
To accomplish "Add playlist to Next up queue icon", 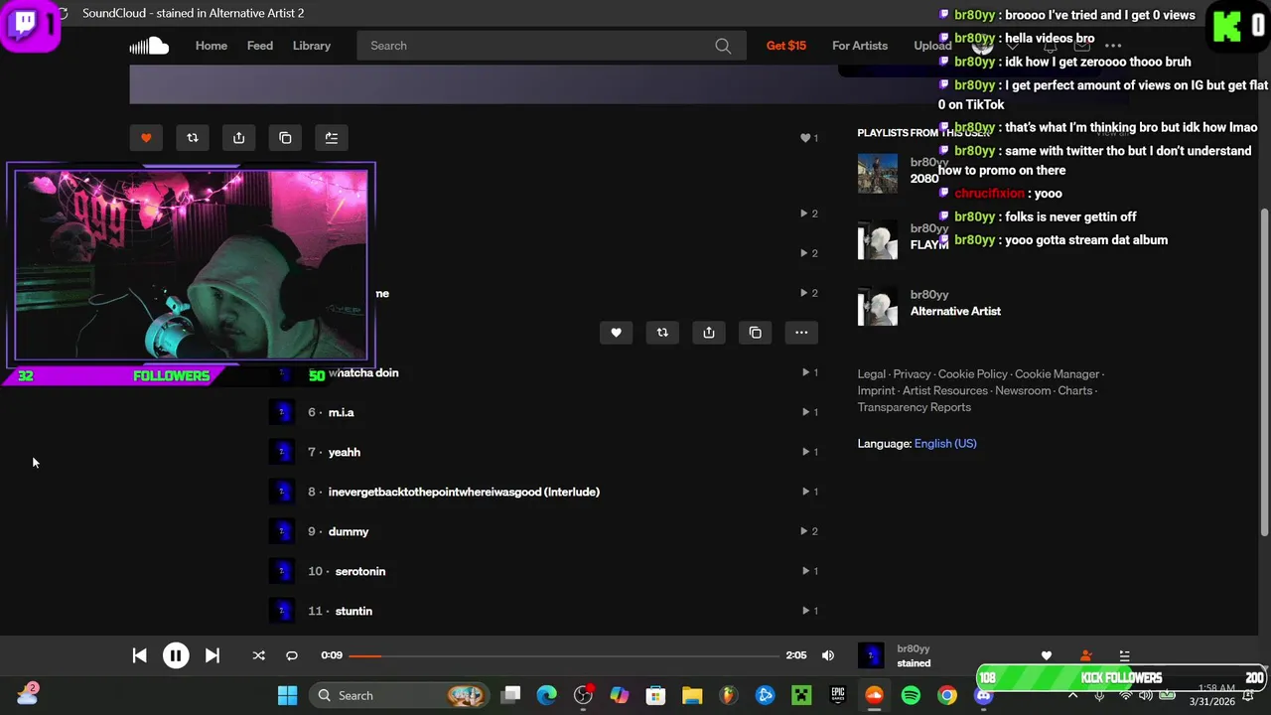I will (332, 138).
